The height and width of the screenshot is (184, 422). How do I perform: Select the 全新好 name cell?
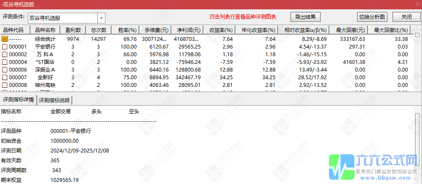click(45, 78)
